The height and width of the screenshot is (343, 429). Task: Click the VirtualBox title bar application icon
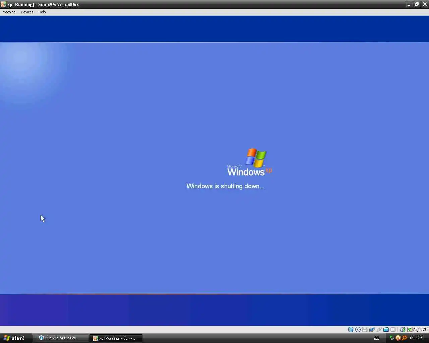click(3, 4)
